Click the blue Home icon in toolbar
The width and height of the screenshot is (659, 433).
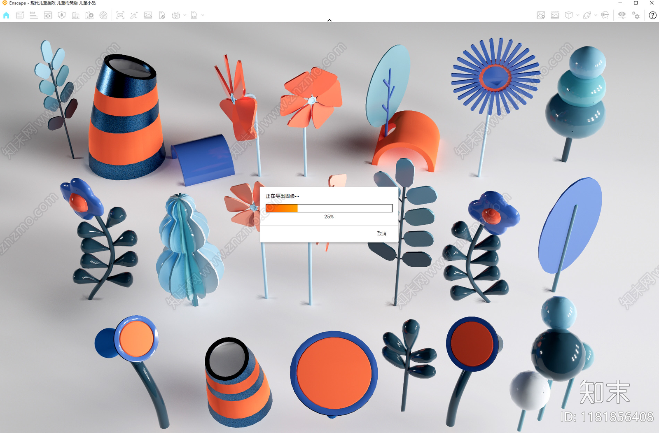[x=6, y=15]
